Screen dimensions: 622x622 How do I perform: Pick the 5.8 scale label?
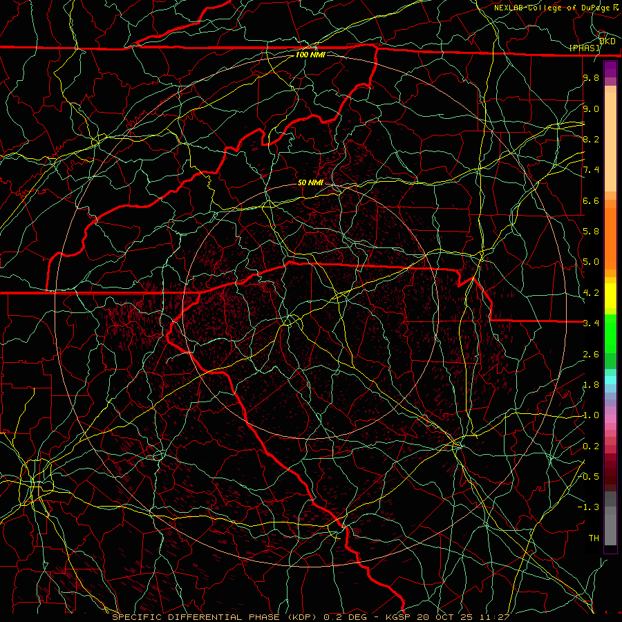[x=591, y=231]
